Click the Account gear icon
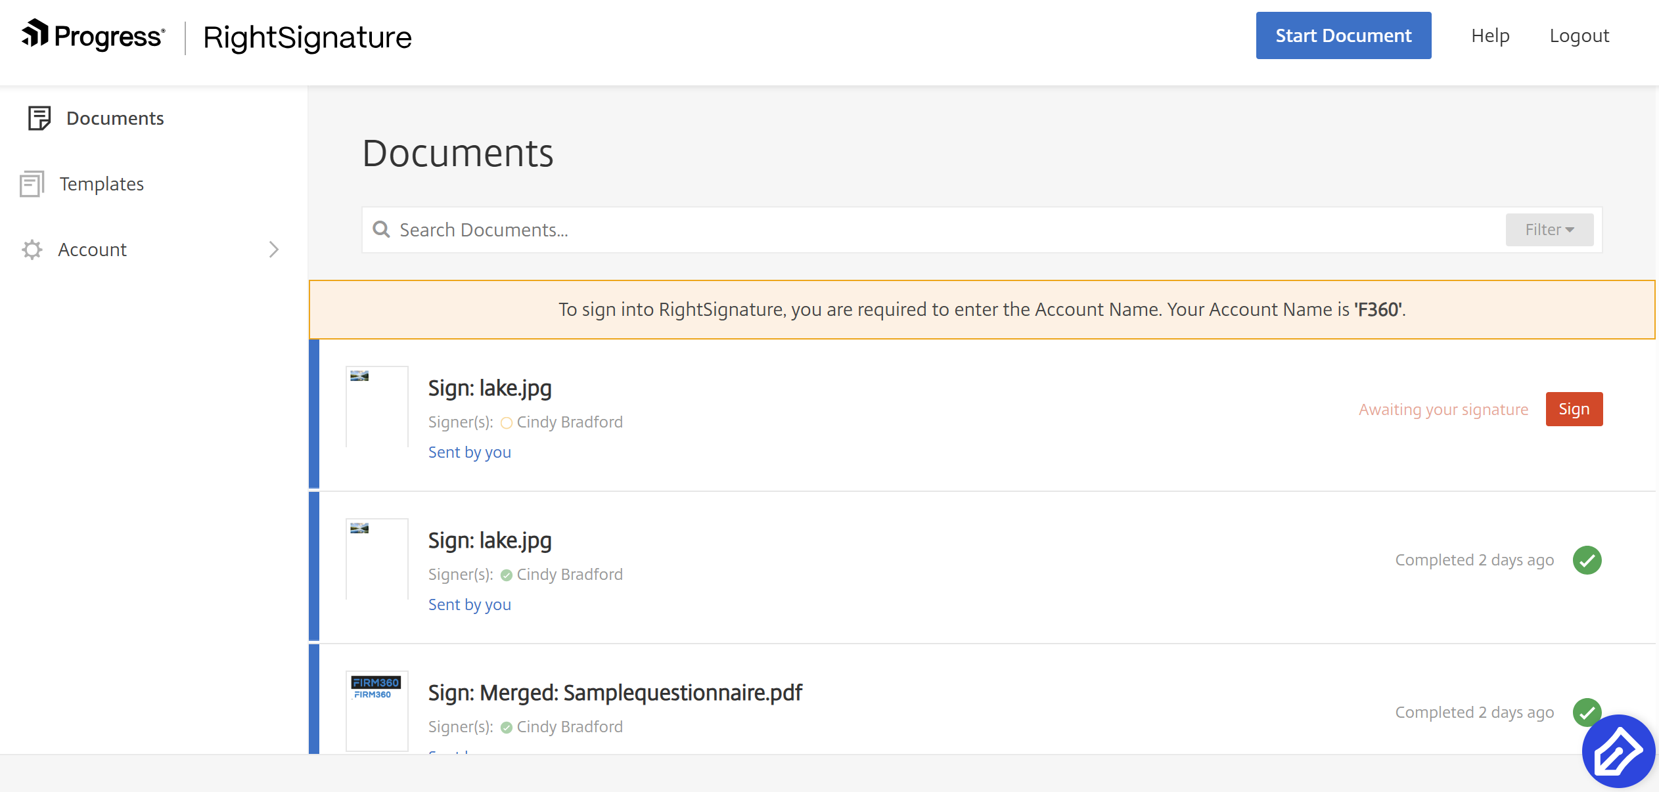 tap(32, 250)
